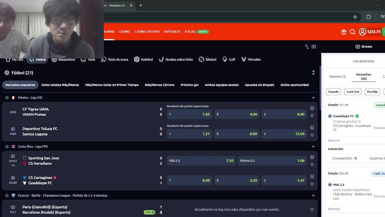Bet on draw at 4.00 Tigres match
Viewport: 385px width, 217px height.
click(x=237, y=114)
